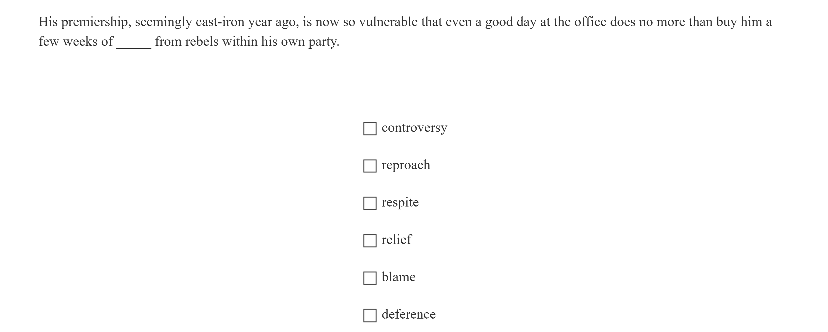Click the "reproach" answer label
This screenshot has width=828, height=332.
(406, 165)
